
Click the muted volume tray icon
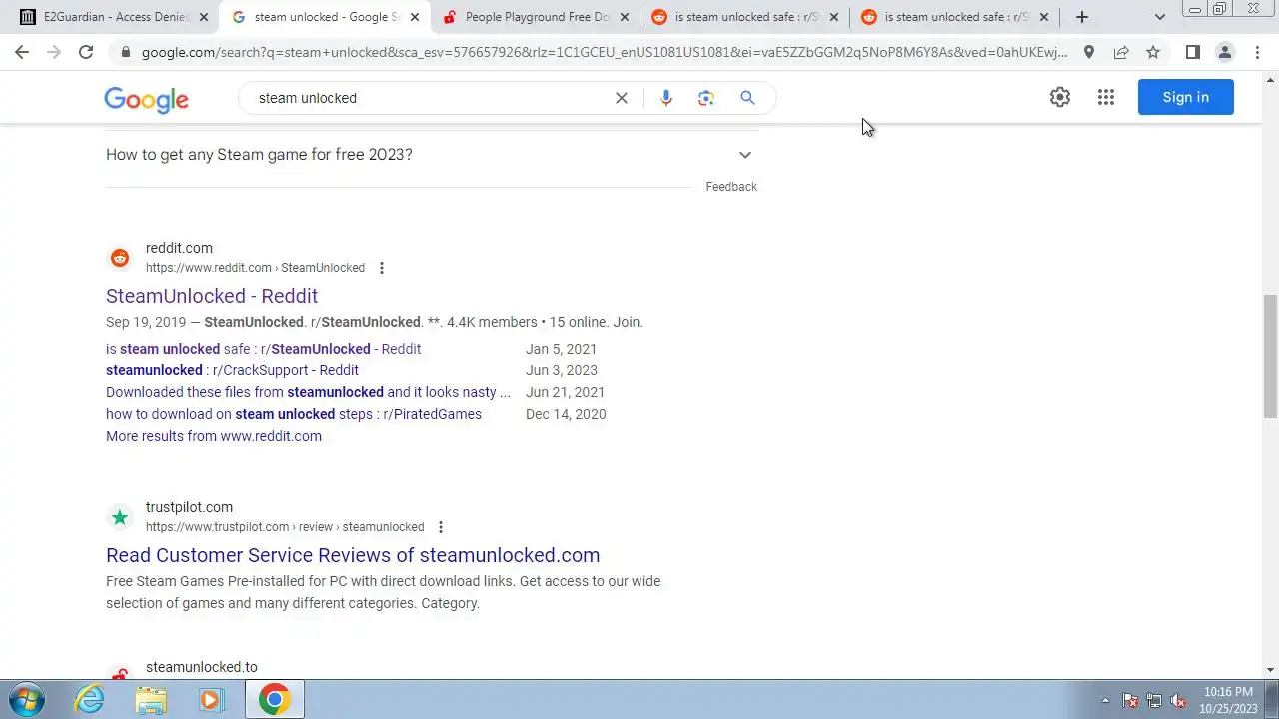1179,700
